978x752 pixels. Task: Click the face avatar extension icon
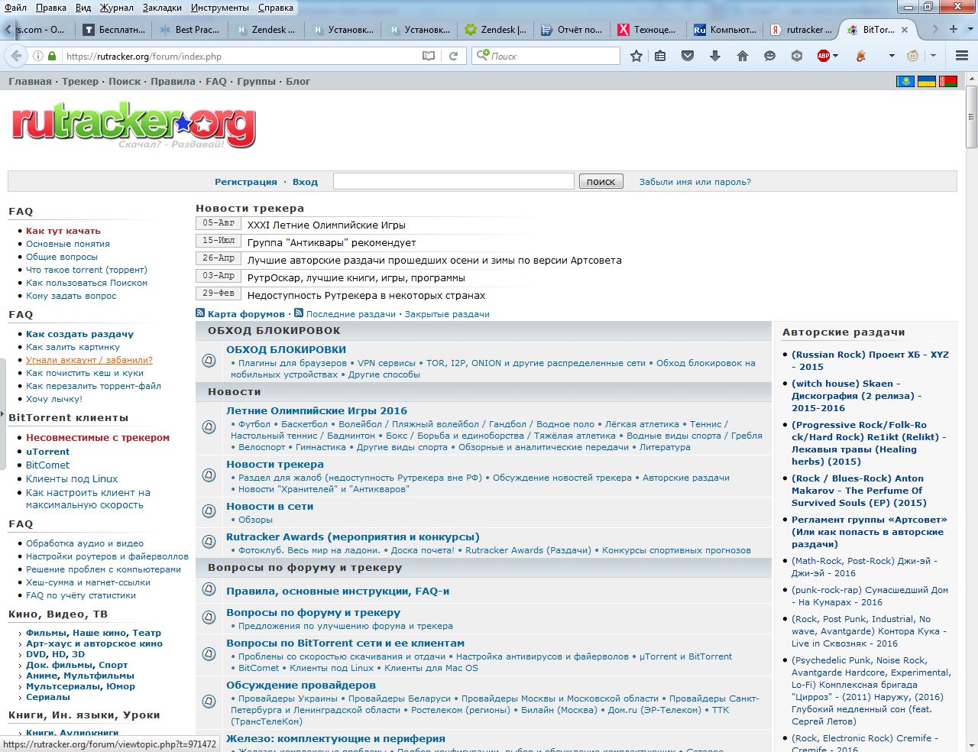pos(912,56)
